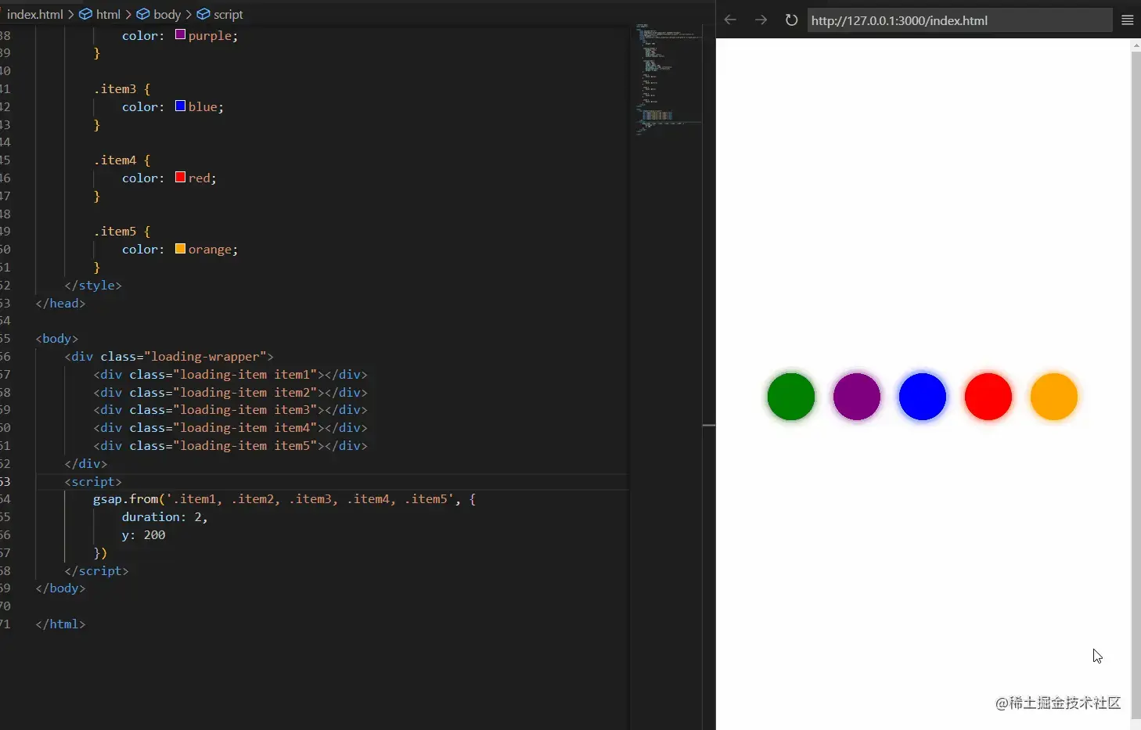Click the green circle in the preview
Image resolution: width=1141 pixels, height=730 pixels.
(790, 397)
